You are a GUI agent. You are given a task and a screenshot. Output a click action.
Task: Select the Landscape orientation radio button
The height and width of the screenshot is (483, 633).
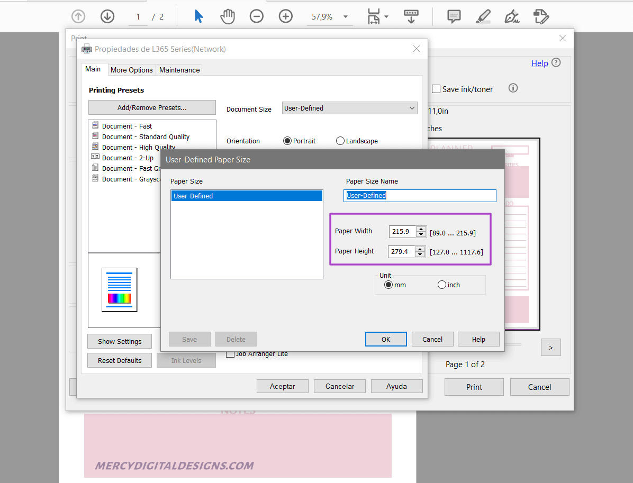340,141
